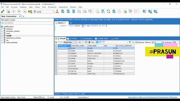Expand the mysql database node

click(2, 33)
